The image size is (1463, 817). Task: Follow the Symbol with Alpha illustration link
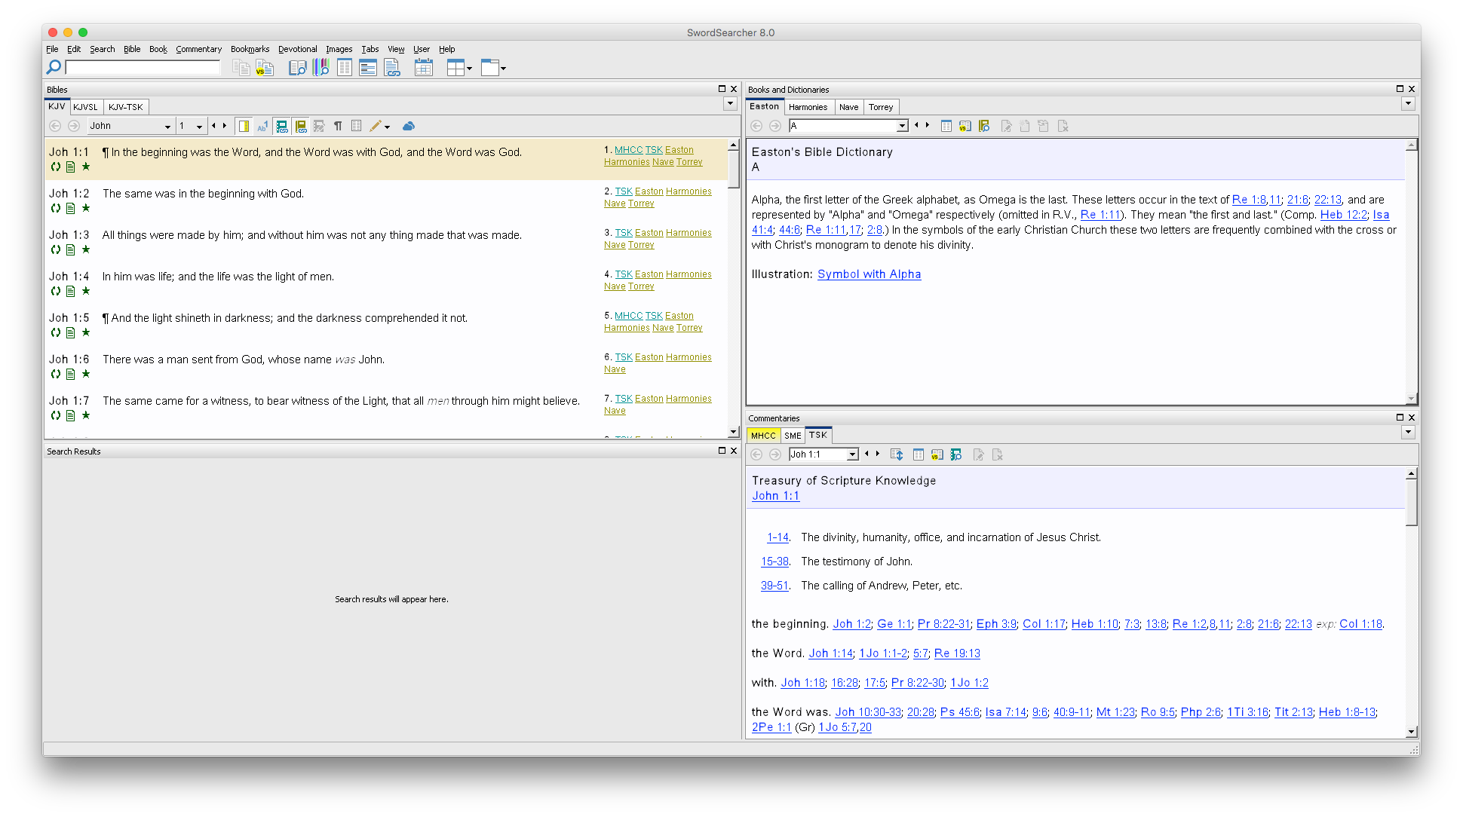pos(869,274)
